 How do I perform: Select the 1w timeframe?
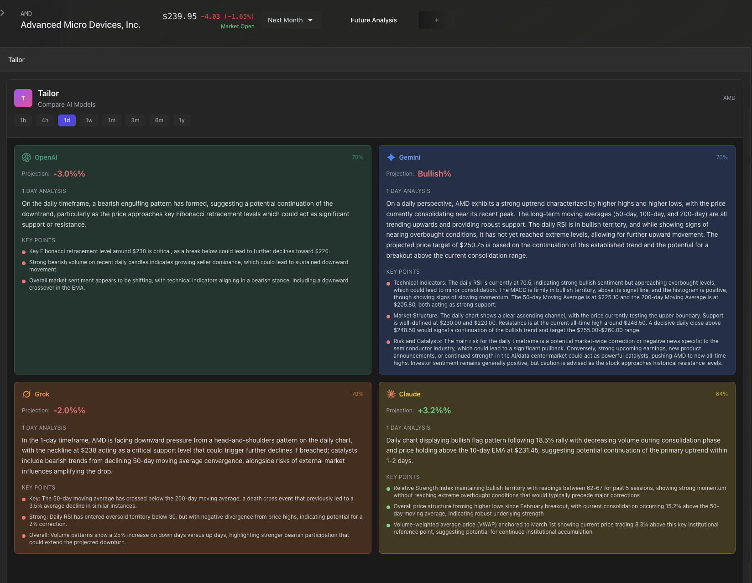click(89, 120)
